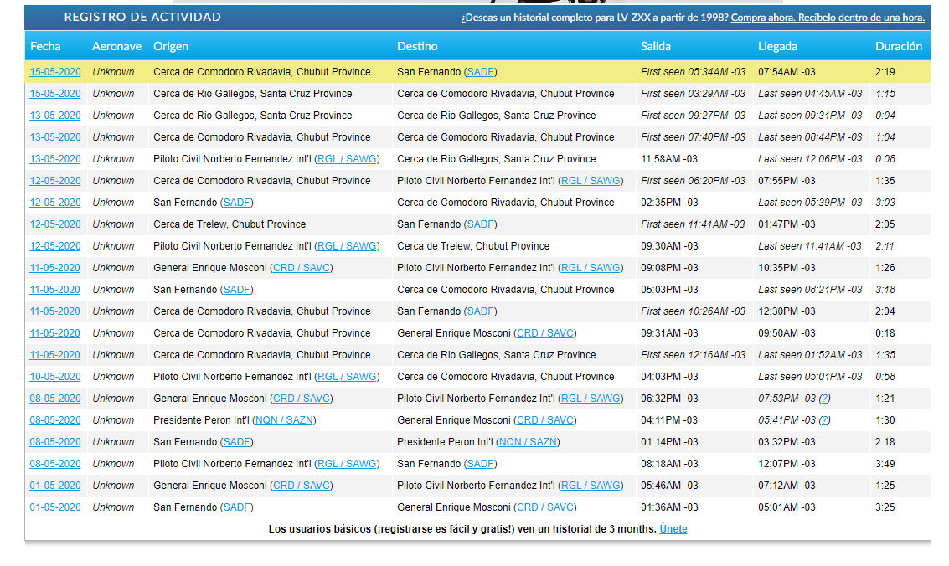Click CRD / SAVC destination link in 05:01AM arrival row
The height and width of the screenshot is (566, 949).
click(545, 507)
